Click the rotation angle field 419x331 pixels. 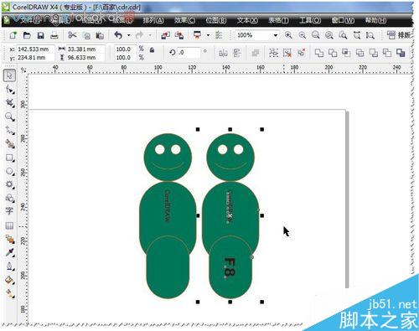(x=189, y=53)
